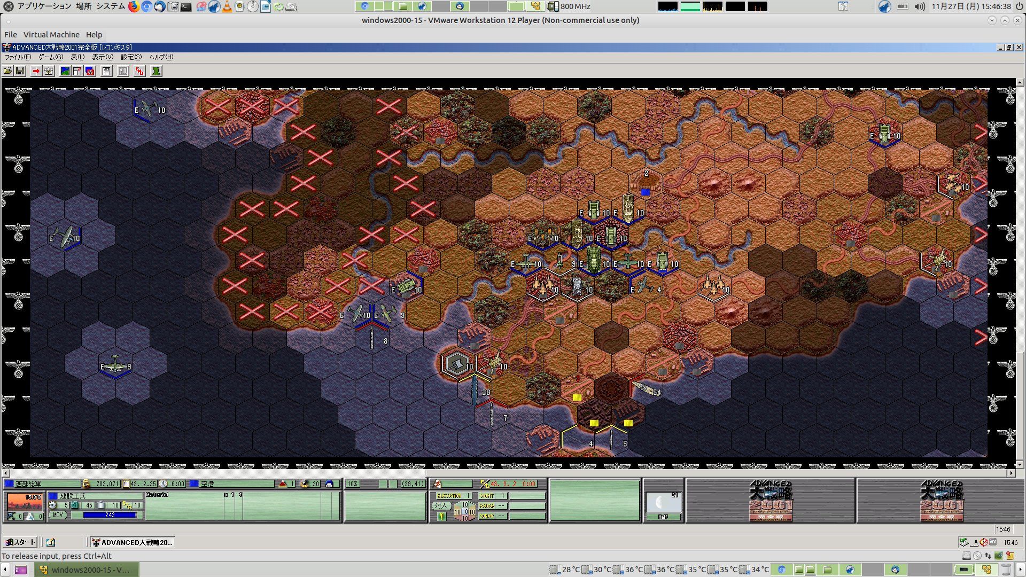
Task: Click the 空港 terrain name field
Action: tap(237, 484)
